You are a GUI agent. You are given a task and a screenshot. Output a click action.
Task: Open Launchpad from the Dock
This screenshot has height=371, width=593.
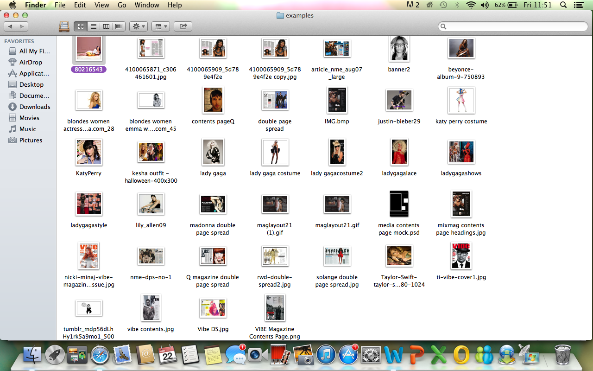coord(54,356)
